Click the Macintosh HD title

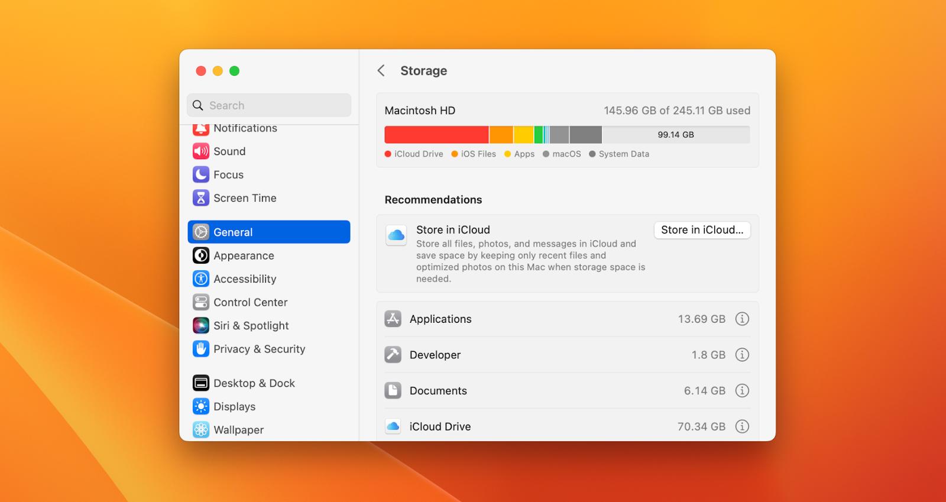click(x=420, y=111)
